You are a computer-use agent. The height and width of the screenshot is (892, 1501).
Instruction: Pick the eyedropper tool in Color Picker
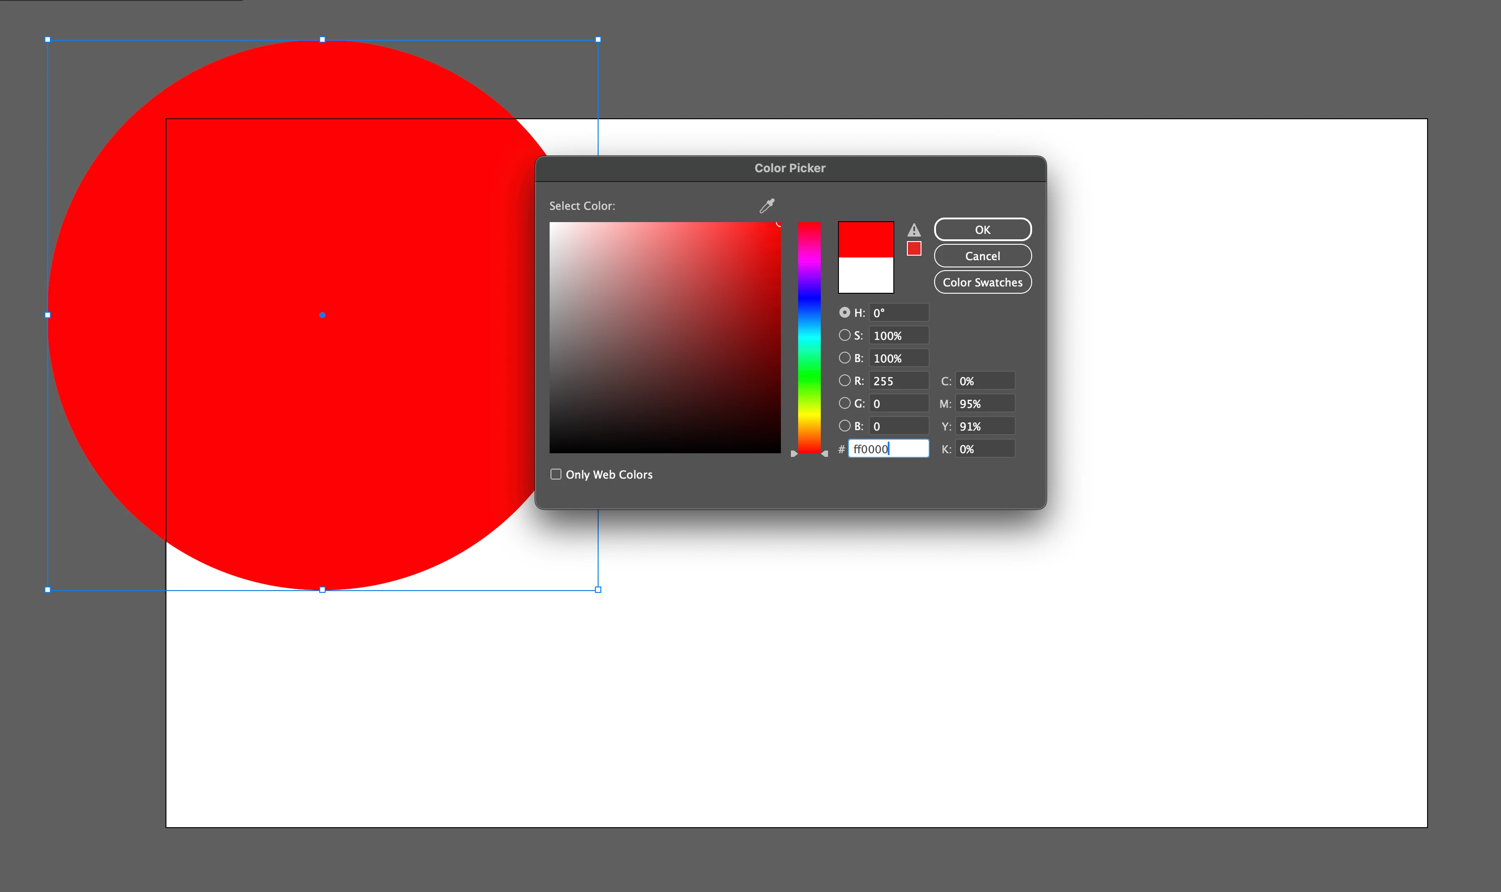point(767,206)
